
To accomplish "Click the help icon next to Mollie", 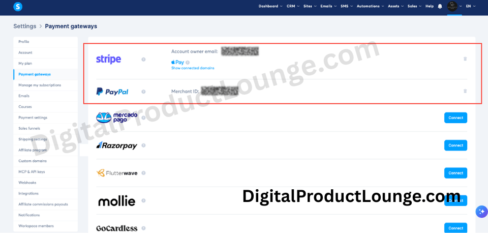I will 143,200.
